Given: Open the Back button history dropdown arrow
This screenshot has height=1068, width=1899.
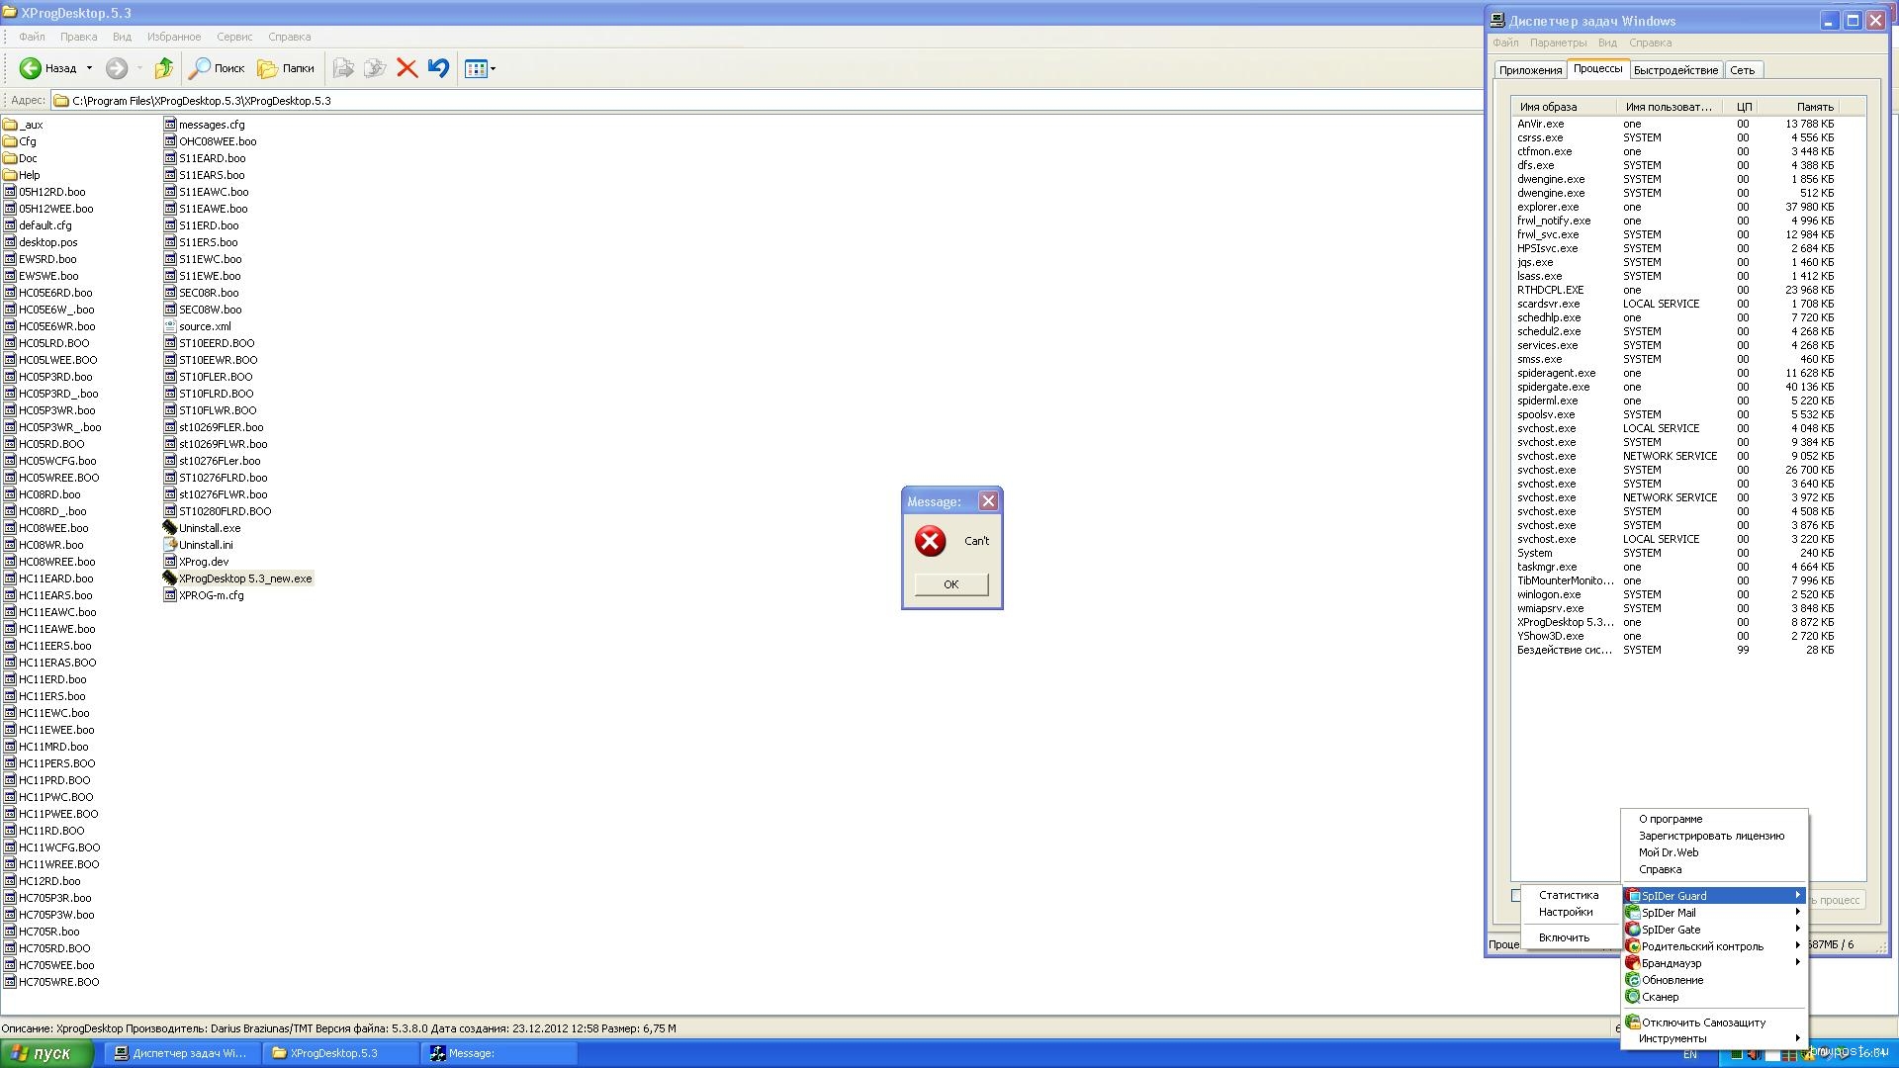Looking at the screenshot, I should [x=89, y=68].
